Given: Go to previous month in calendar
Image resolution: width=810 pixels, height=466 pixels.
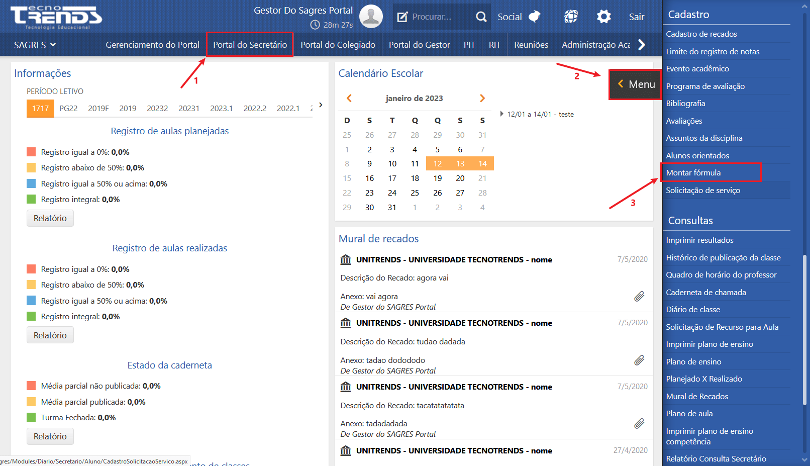Looking at the screenshot, I should (349, 98).
